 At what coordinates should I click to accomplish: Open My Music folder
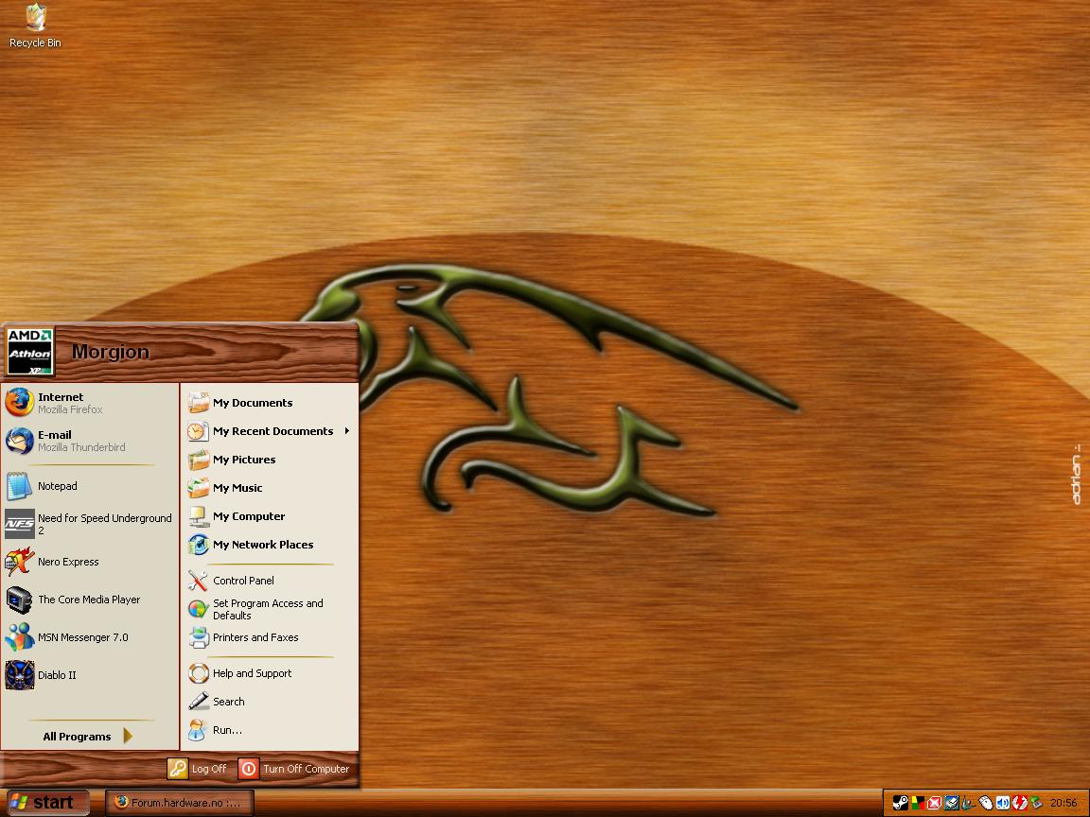tap(270, 488)
